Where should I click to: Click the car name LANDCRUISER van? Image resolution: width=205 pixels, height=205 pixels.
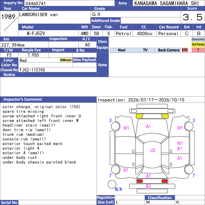(38, 15)
